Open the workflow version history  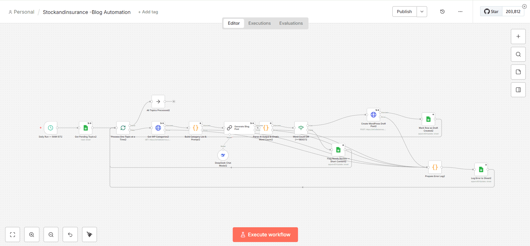click(442, 12)
